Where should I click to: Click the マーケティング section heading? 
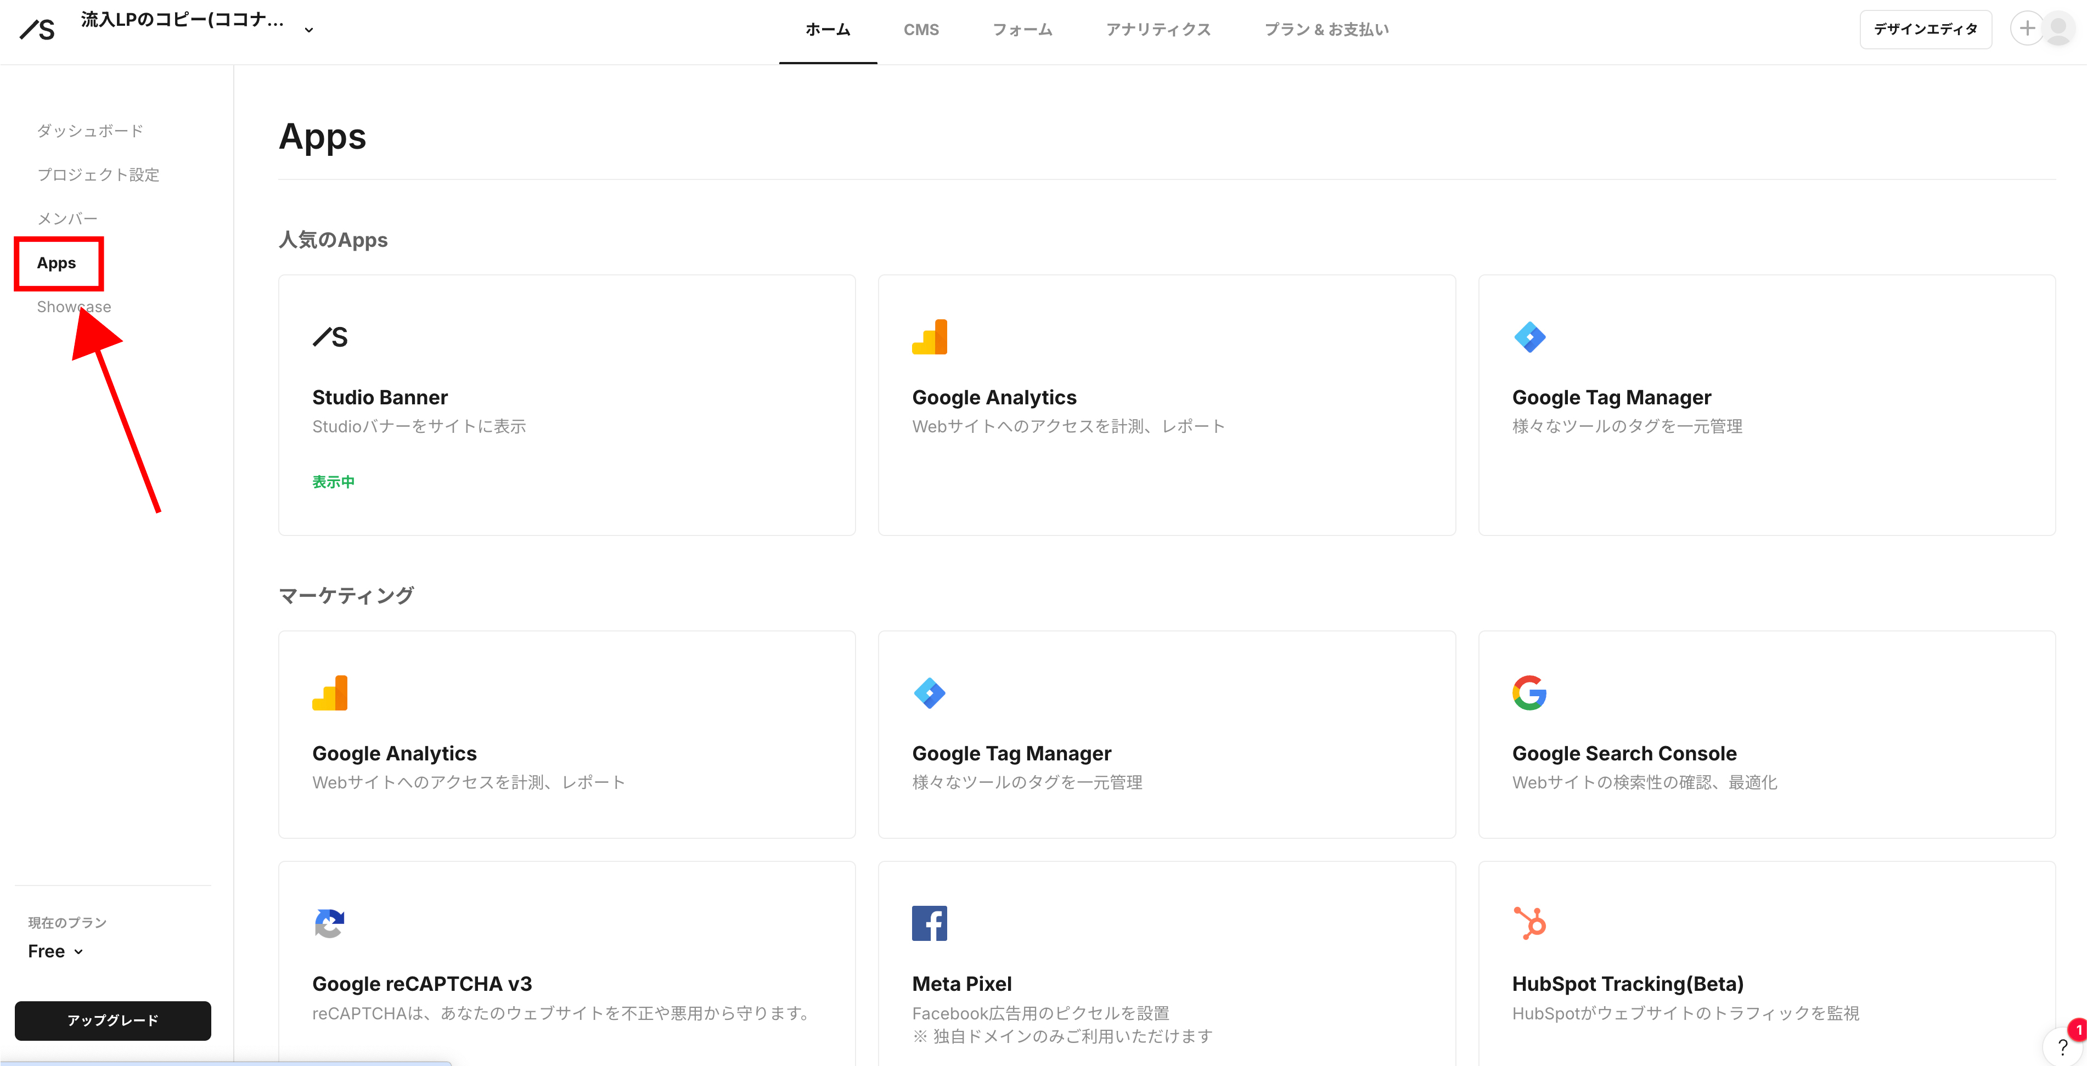click(346, 595)
